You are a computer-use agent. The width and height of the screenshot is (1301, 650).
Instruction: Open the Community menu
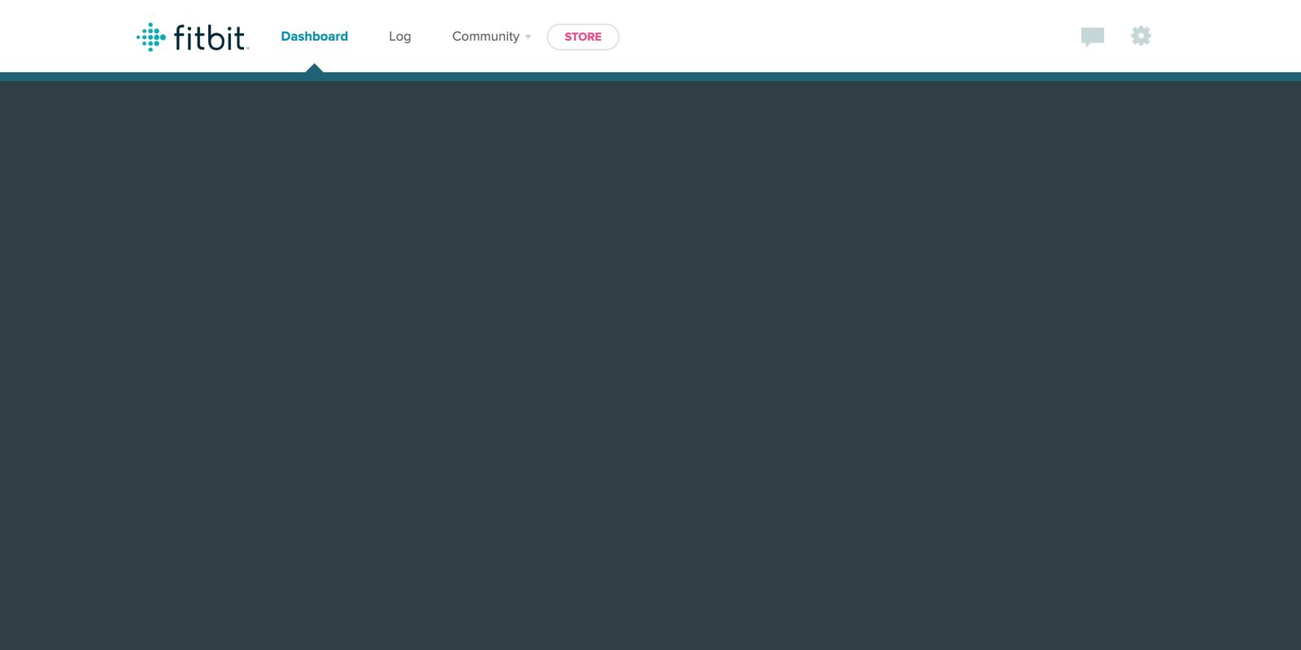tap(486, 37)
